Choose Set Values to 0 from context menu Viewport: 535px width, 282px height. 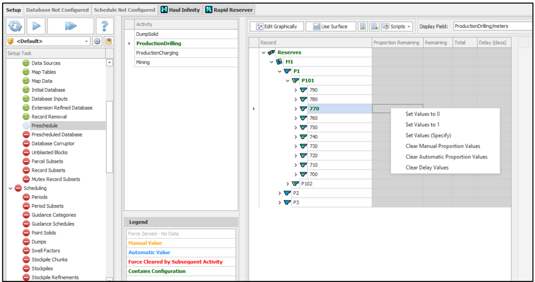pos(422,114)
